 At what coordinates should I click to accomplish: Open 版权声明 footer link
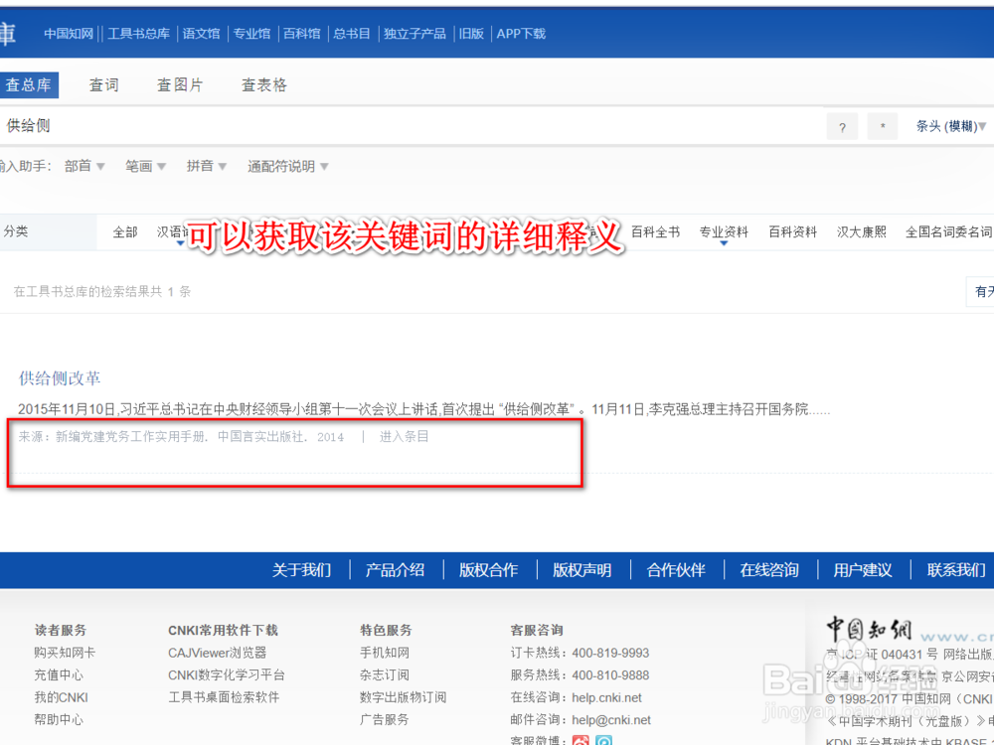pos(581,570)
